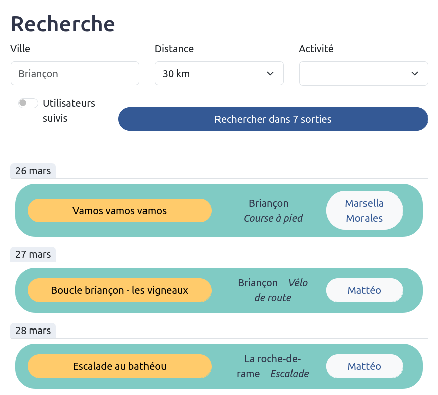Open the Escalade au bathéou outing
This screenshot has height=395, width=438.
(120, 366)
